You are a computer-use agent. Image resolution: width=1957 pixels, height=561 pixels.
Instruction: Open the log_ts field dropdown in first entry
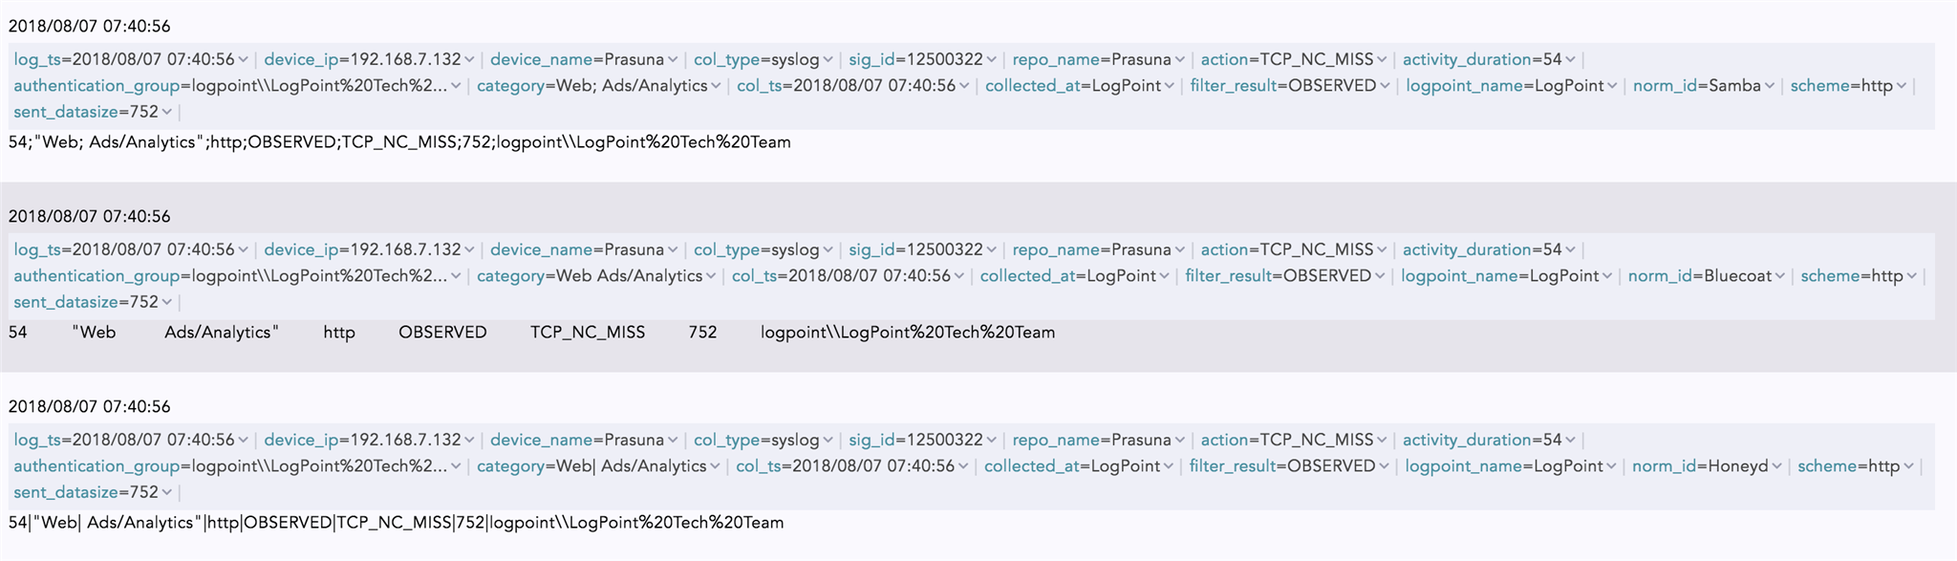(244, 59)
